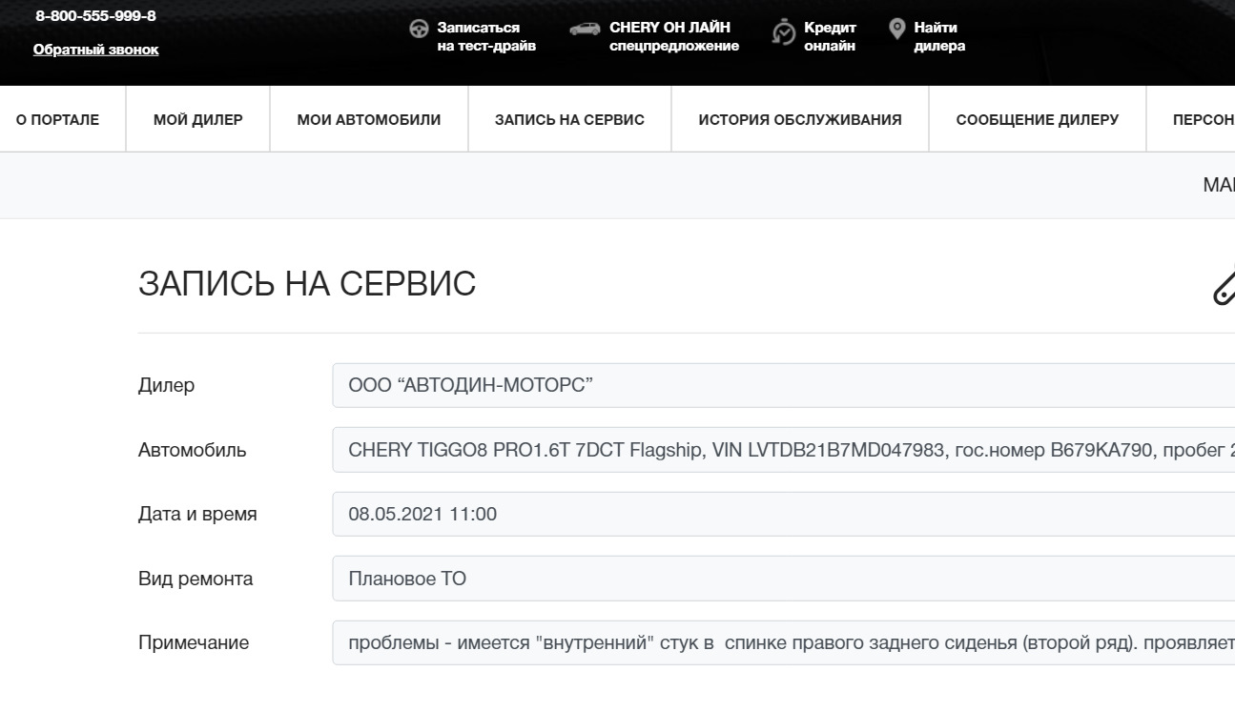Image resolution: width=1235 pixels, height=712 pixels.
Task: Click the map pin dealer locator icon
Action: coord(896,29)
